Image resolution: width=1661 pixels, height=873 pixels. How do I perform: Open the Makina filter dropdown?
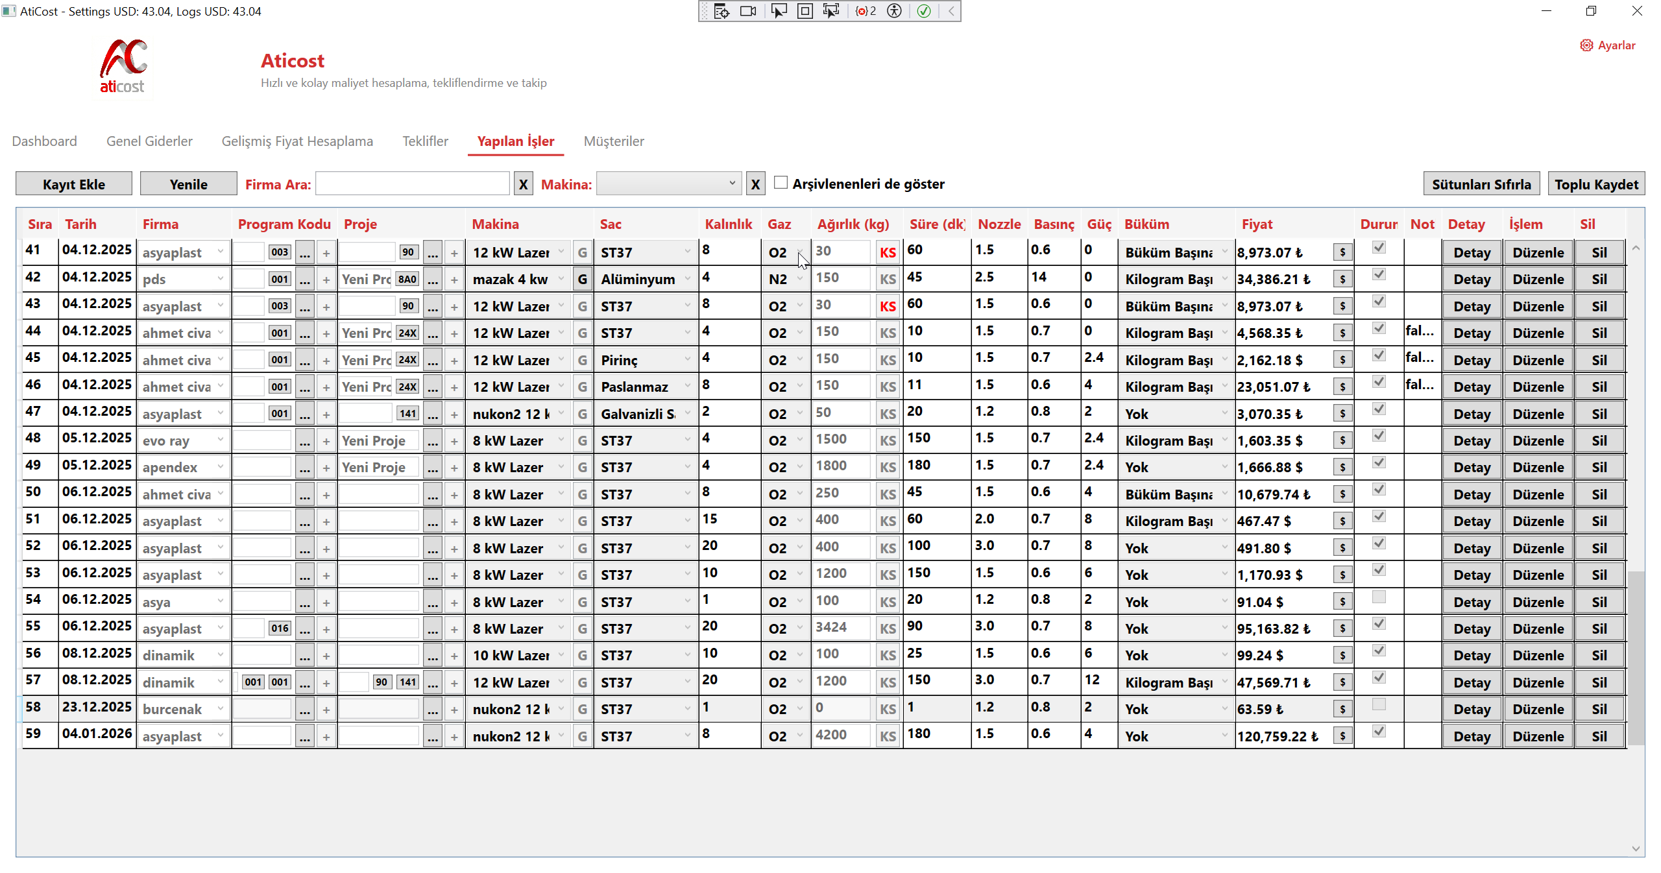(668, 184)
